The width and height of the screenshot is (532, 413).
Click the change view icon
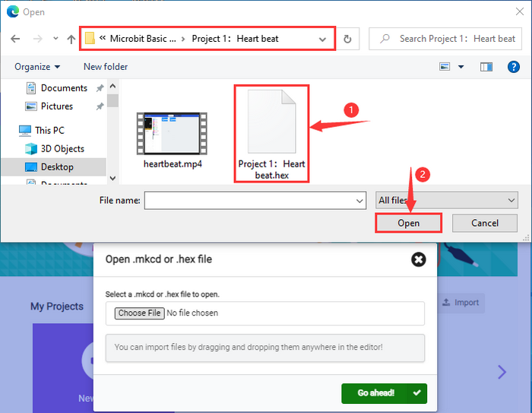tap(445, 67)
